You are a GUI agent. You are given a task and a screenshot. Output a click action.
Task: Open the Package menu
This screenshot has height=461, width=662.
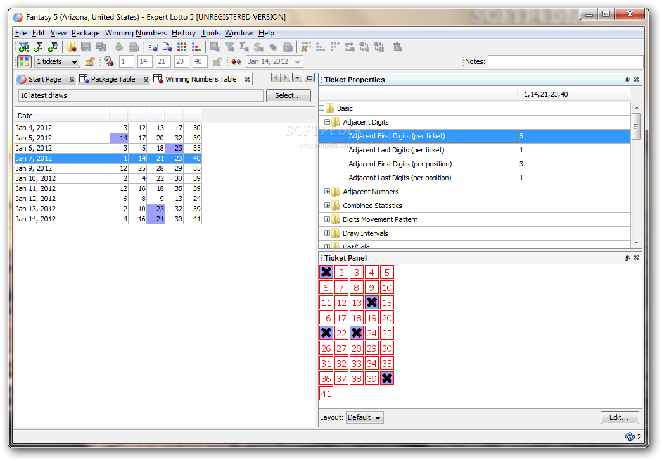click(x=86, y=33)
